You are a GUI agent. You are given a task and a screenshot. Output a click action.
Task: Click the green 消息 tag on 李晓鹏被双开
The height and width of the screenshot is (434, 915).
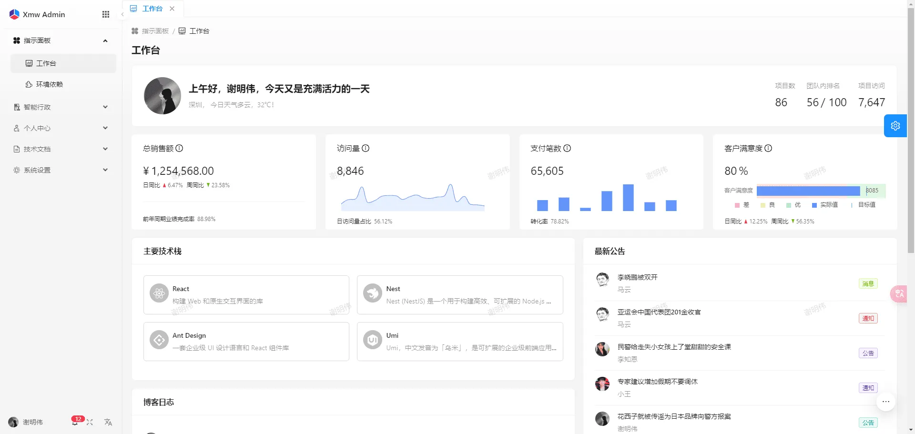click(868, 284)
